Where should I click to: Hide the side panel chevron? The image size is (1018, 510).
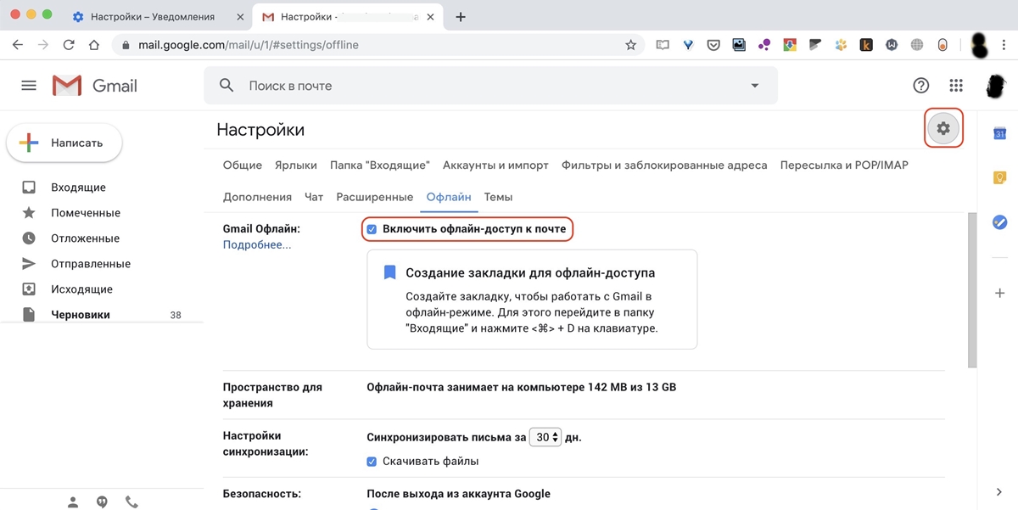tap(999, 492)
